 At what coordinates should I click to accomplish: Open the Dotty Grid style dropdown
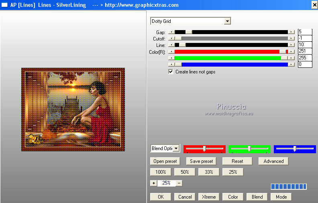tap(227, 21)
